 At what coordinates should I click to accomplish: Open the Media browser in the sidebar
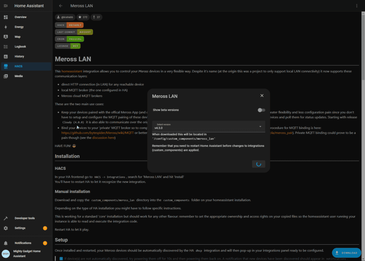click(x=19, y=76)
